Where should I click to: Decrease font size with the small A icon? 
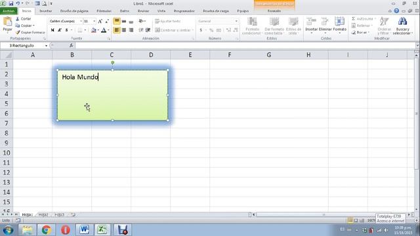click(106, 21)
